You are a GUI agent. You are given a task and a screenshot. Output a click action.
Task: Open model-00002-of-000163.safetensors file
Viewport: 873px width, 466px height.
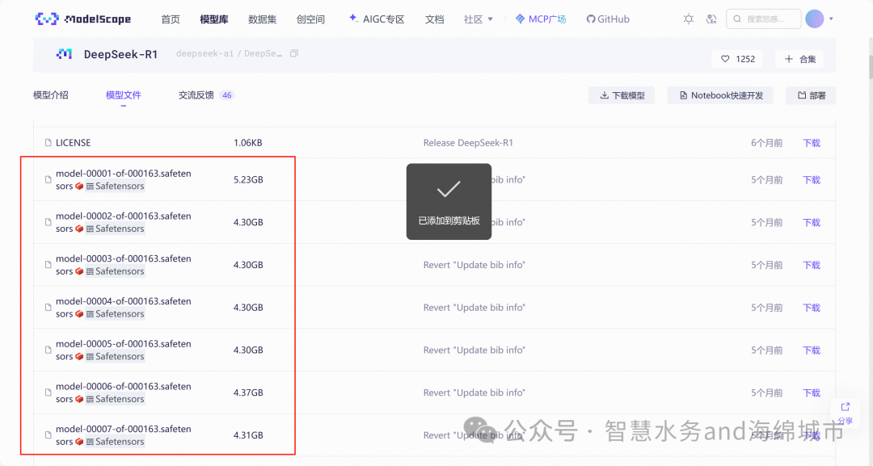123,222
